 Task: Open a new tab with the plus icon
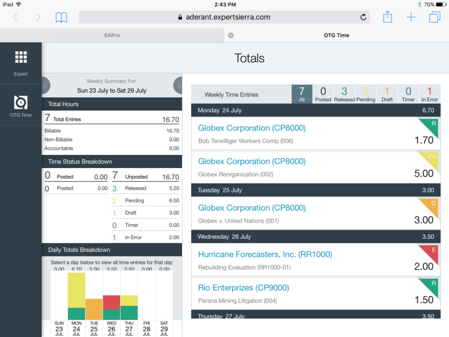coord(411,17)
